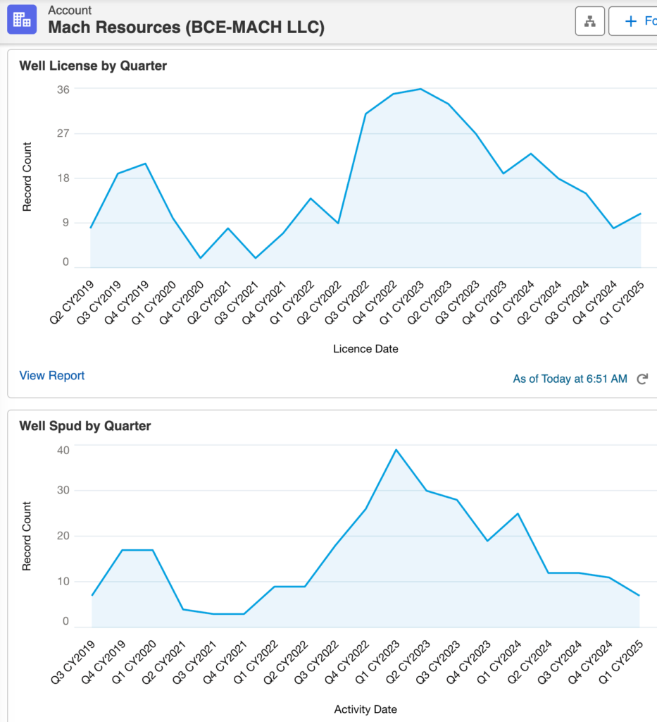Click the Q4 CY2019 data point in Well License chart
Screen dimensions: 657x722
[145, 164]
